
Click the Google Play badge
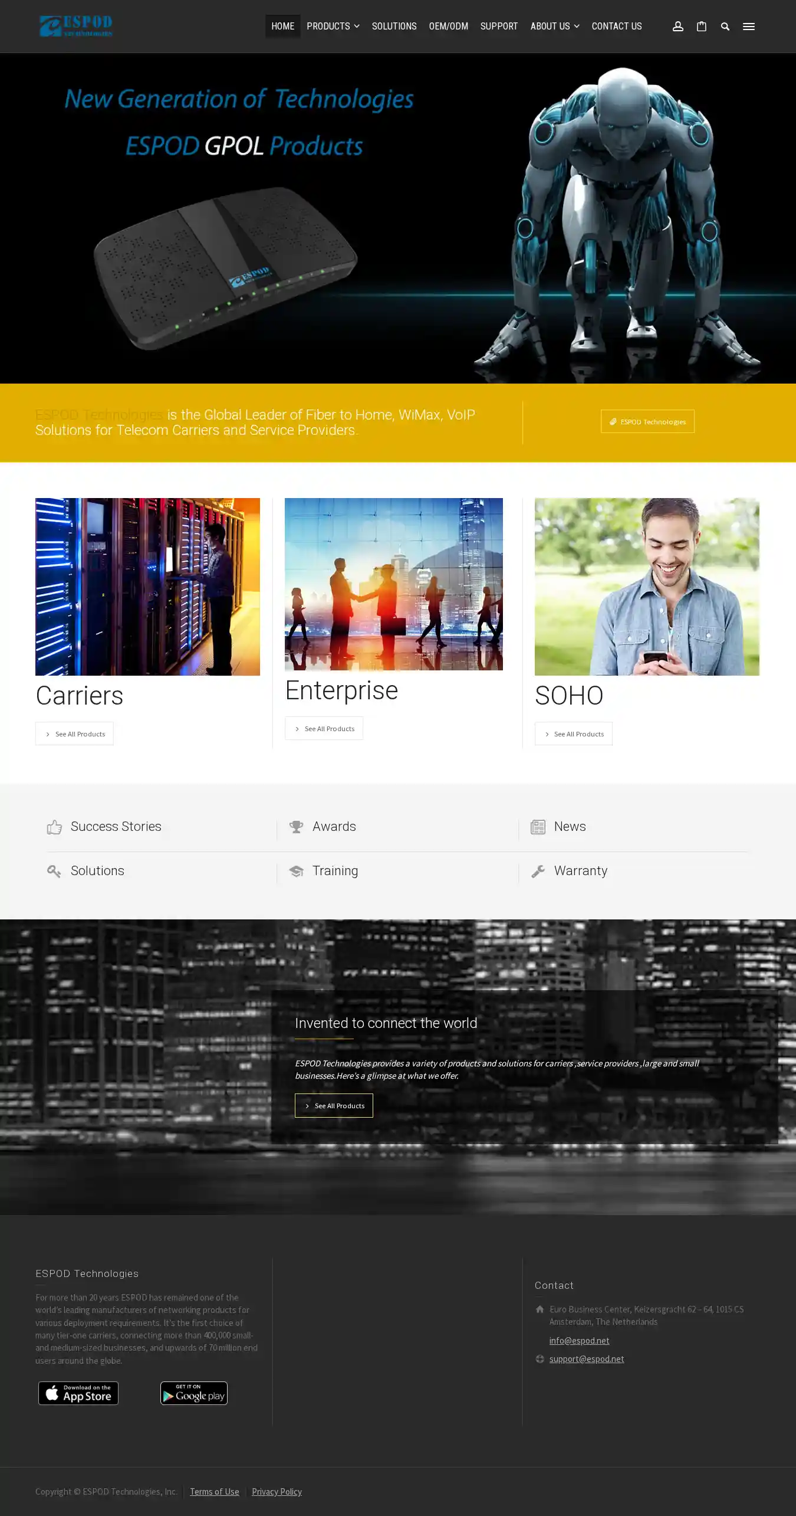(x=194, y=1393)
